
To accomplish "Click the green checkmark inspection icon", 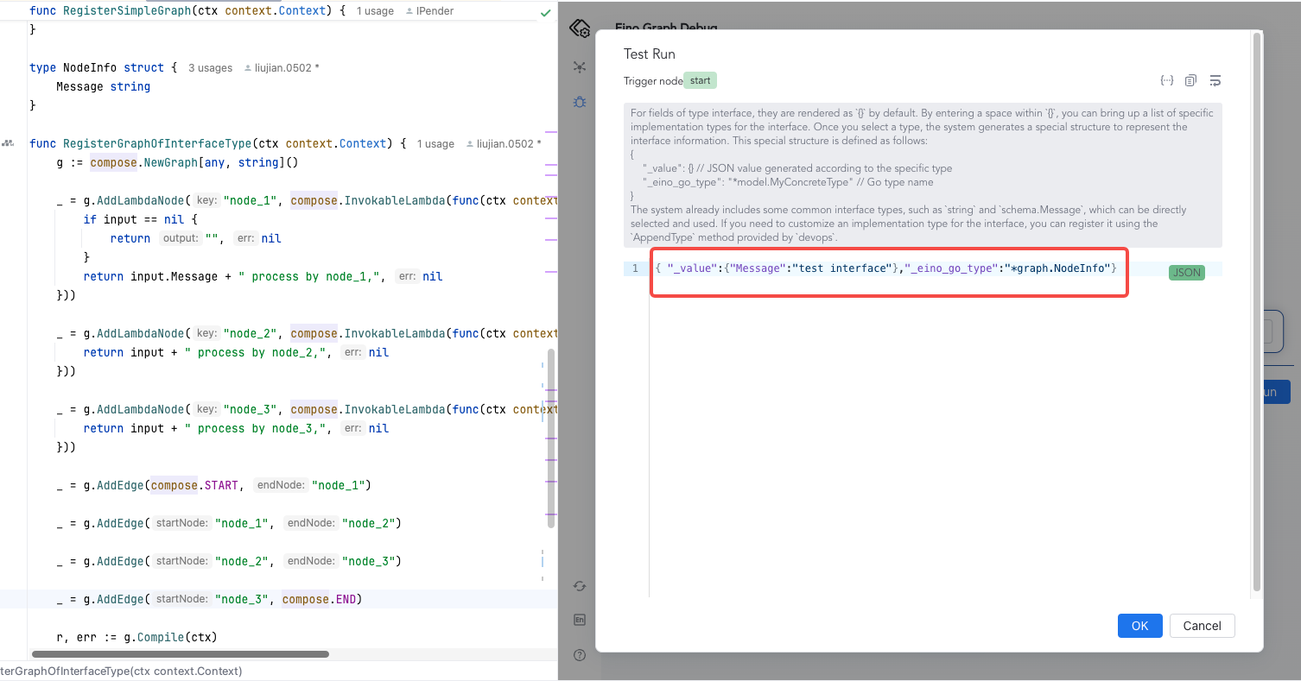I will pos(545,13).
